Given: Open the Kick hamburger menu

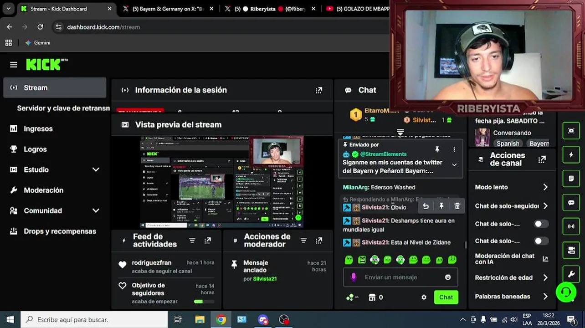Looking at the screenshot, I should pos(13,65).
